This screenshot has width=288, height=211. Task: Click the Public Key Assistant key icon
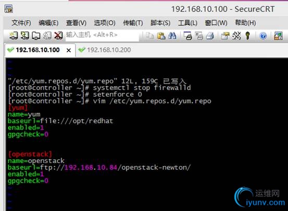pos(247,36)
